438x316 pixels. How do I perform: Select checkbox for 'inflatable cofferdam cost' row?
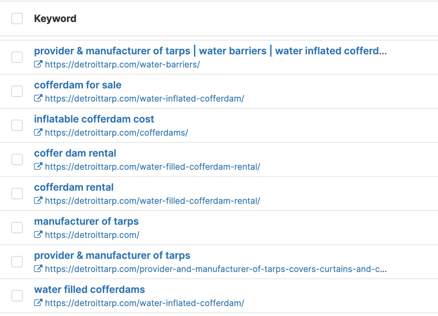17,125
